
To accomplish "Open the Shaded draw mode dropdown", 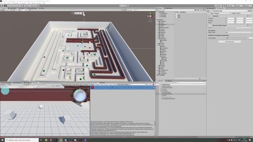I will tap(6, 10).
